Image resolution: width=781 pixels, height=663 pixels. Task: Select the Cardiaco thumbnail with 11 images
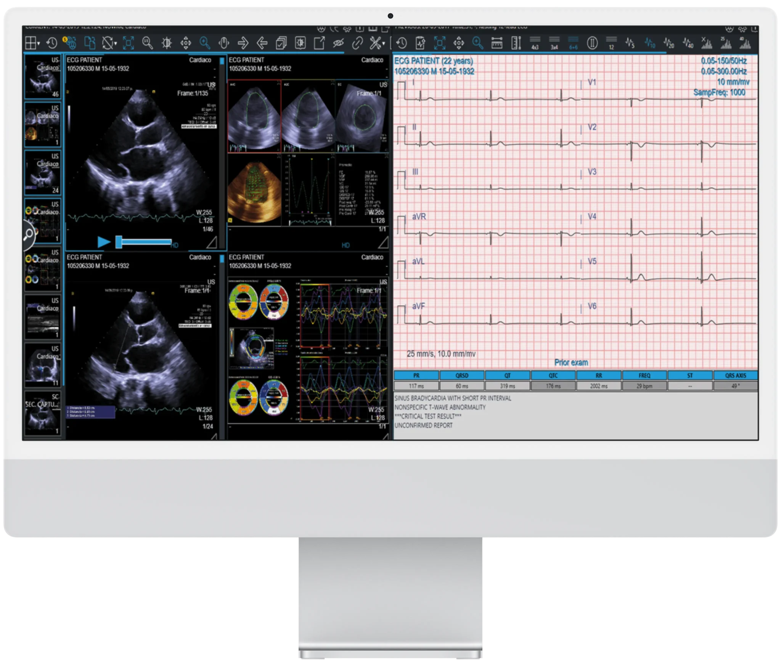[x=42, y=365]
